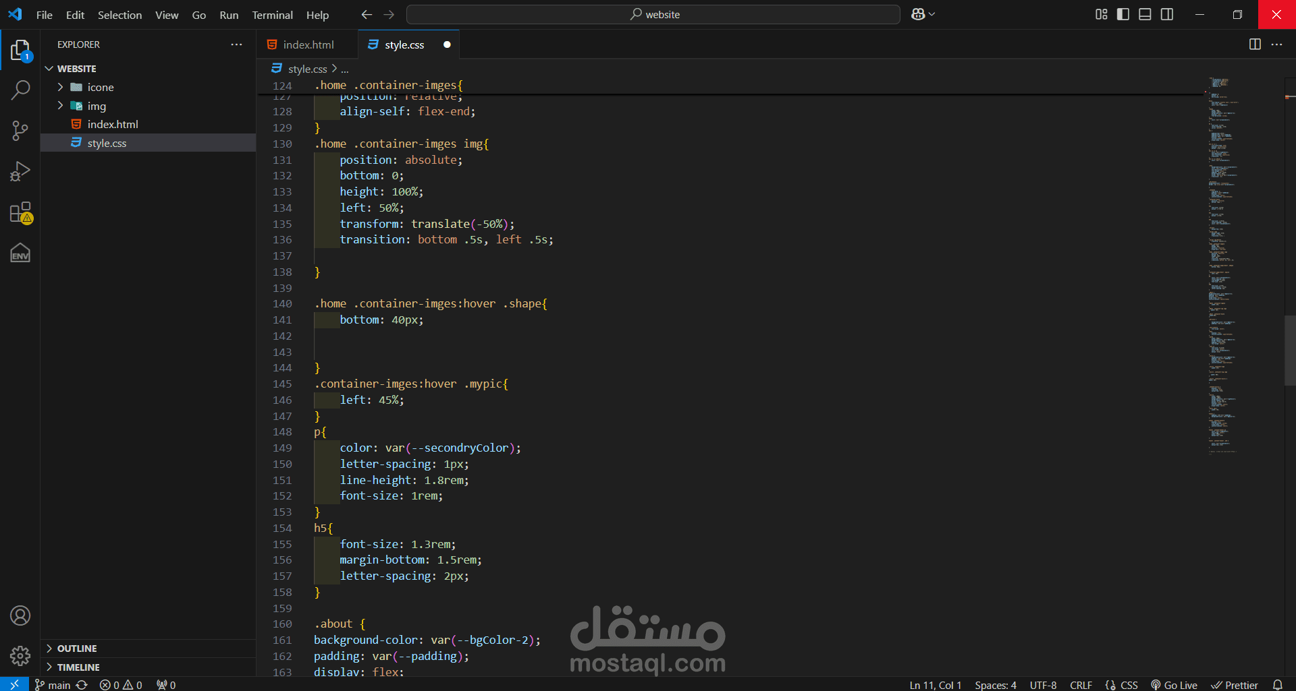Click the remote window indicator icon
The width and height of the screenshot is (1296, 691).
click(x=14, y=684)
